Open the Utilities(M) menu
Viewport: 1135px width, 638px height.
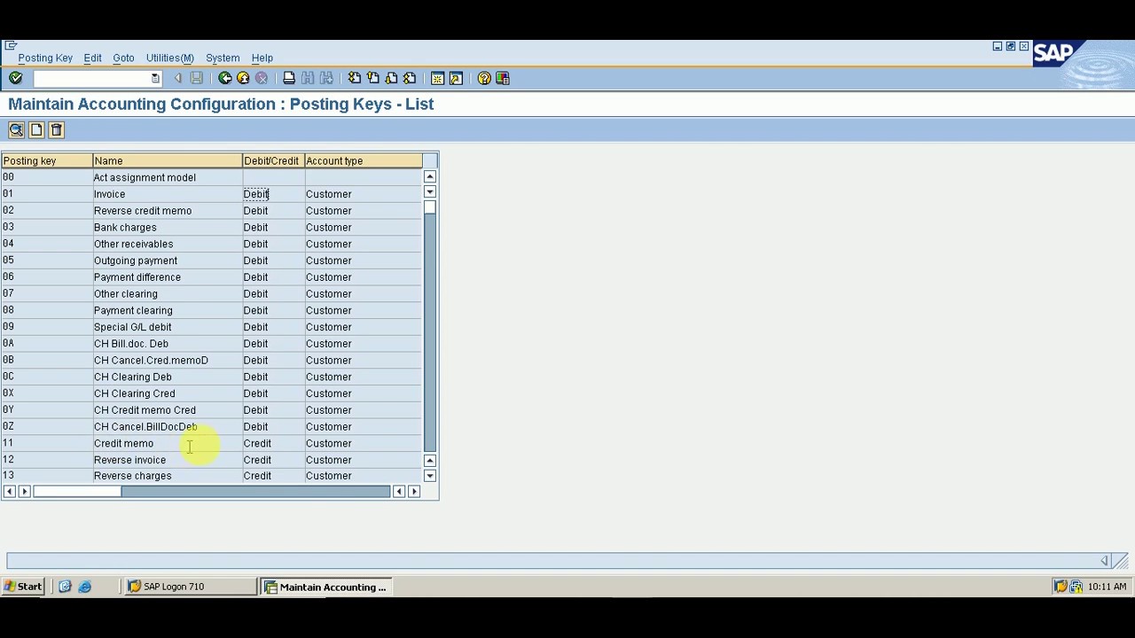click(x=169, y=58)
